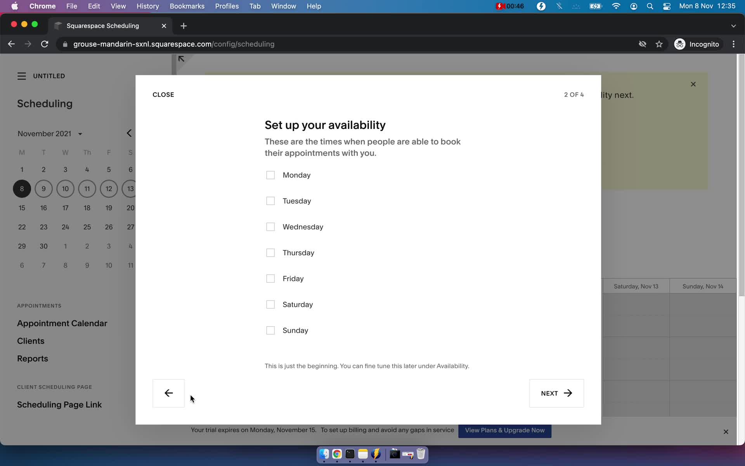745x466 pixels.
Task: Check the Saturday availability checkbox
Action: click(x=270, y=304)
